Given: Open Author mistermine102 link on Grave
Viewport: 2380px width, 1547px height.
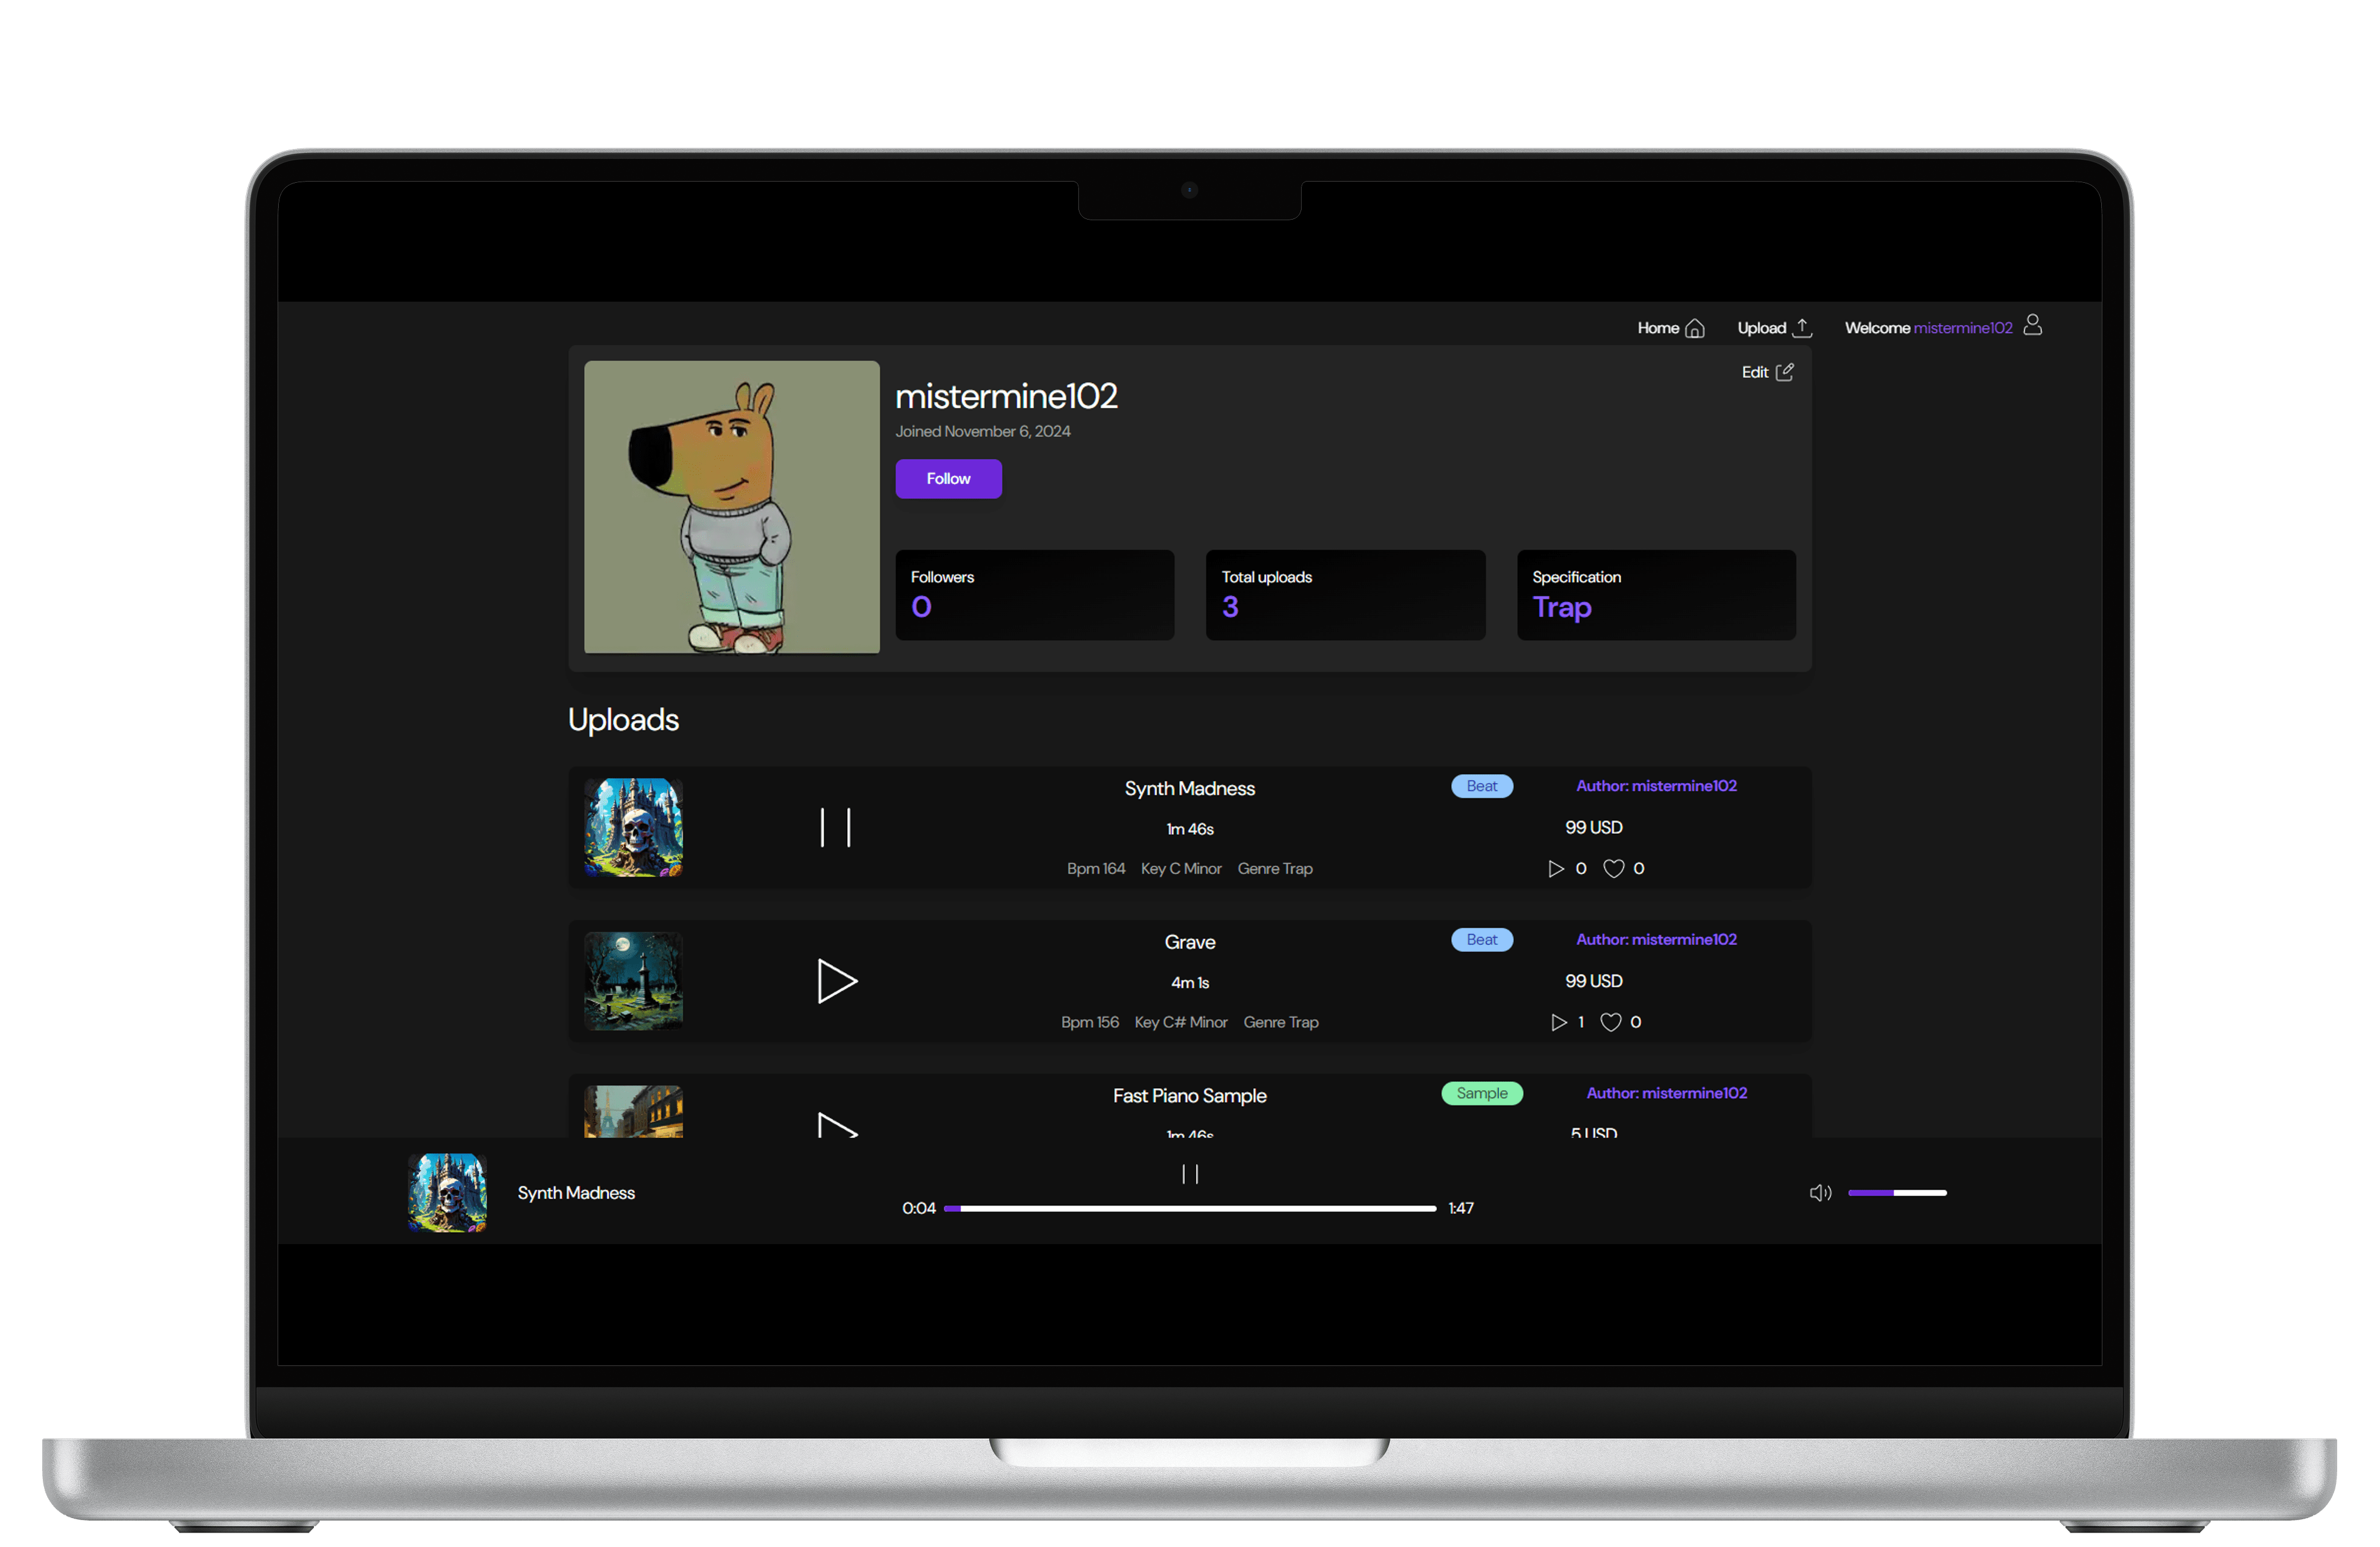Looking at the screenshot, I should (1656, 939).
